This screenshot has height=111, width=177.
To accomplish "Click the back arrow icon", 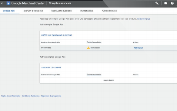I will coord(2,3).
